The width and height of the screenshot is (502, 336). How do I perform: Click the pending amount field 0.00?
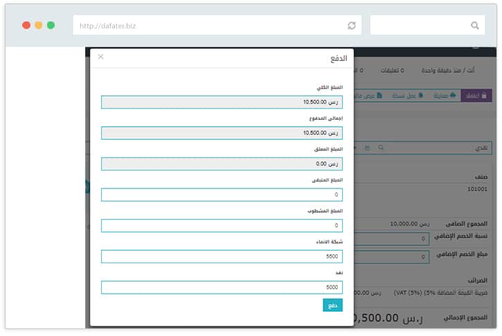coord(222,163)
